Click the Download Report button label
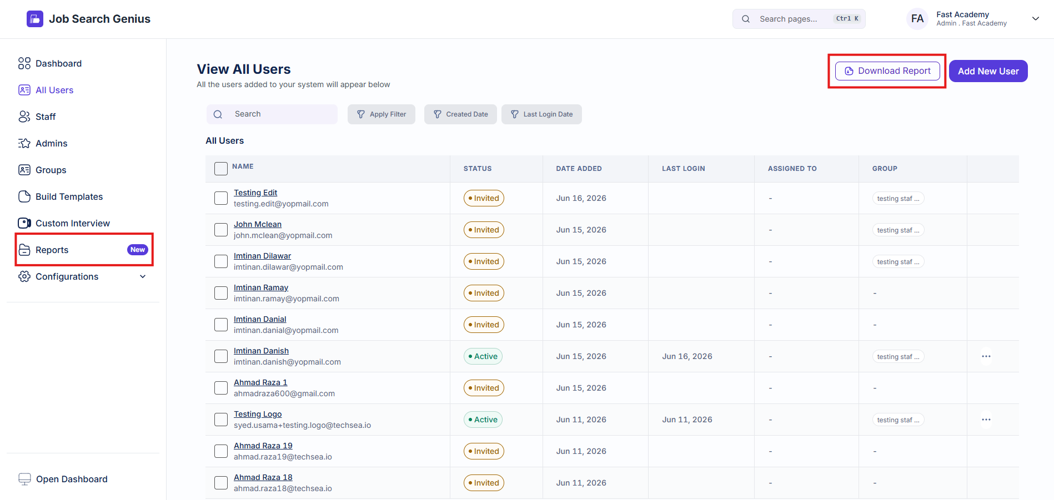 (894, 71)
